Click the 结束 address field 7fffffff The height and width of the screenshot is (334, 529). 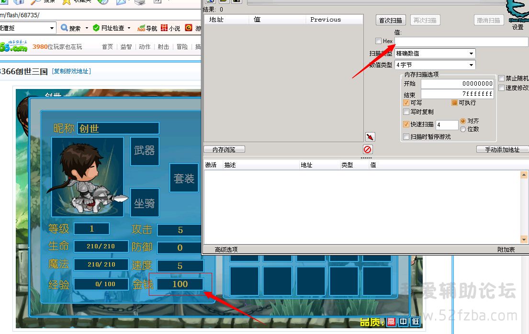pos(457,94)
